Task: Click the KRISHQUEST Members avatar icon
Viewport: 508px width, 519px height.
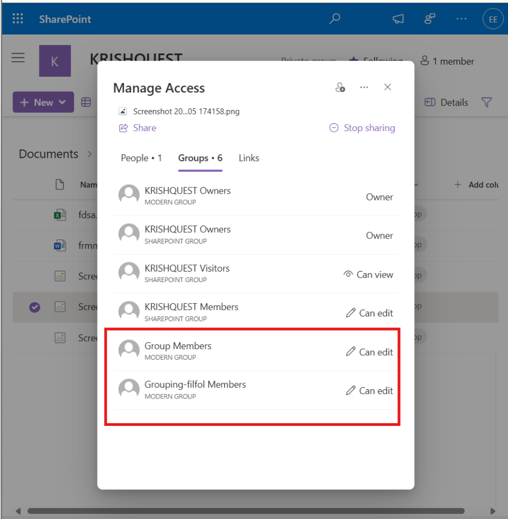Action: tap(129, 312)
